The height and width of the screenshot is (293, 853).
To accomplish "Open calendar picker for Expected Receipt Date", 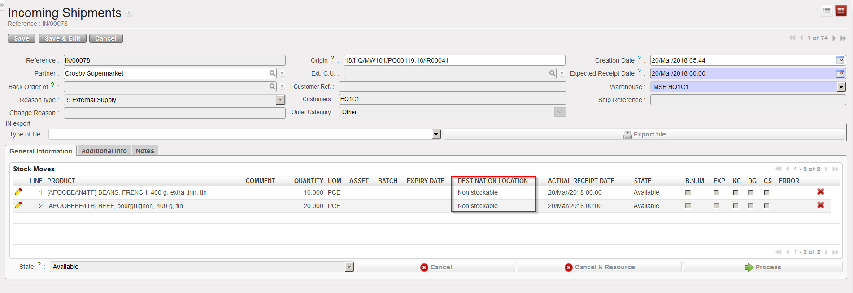I will (x=840, y=73).
